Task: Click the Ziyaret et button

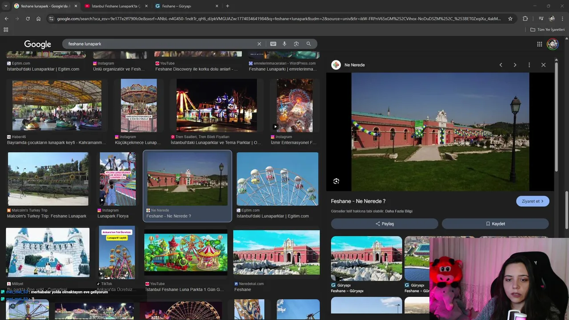Action: pos(533,201)
